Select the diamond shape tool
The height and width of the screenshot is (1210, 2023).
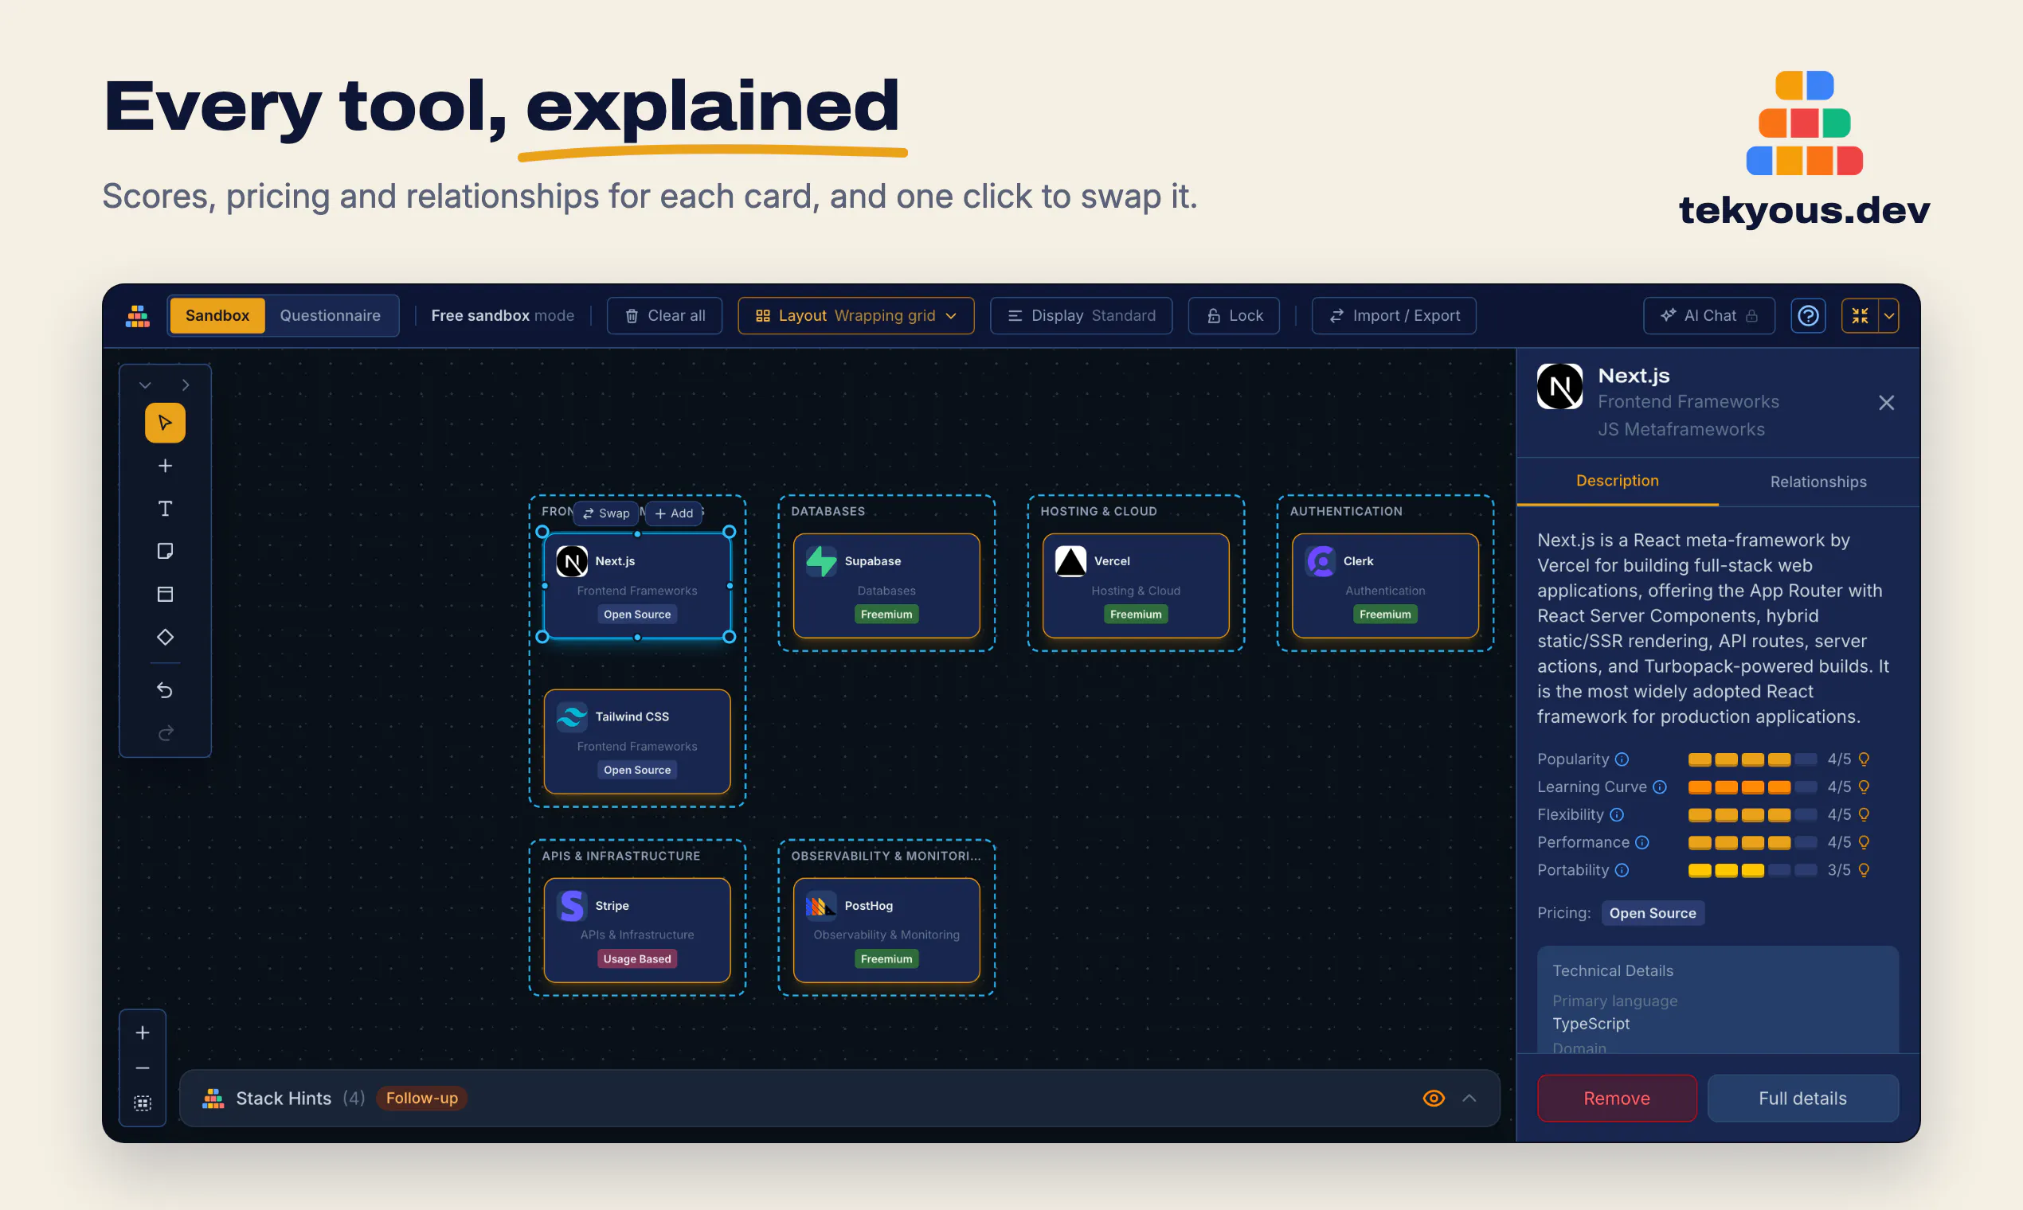pos(165,637)
